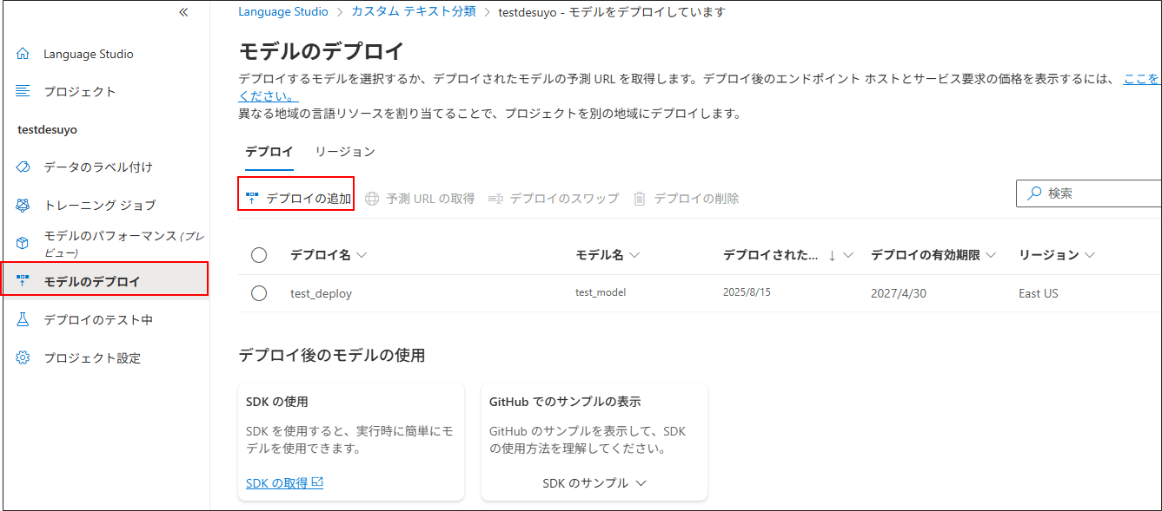Click the プロジェクト list icon
1162x511 pixels.
[x=23, y=91]
